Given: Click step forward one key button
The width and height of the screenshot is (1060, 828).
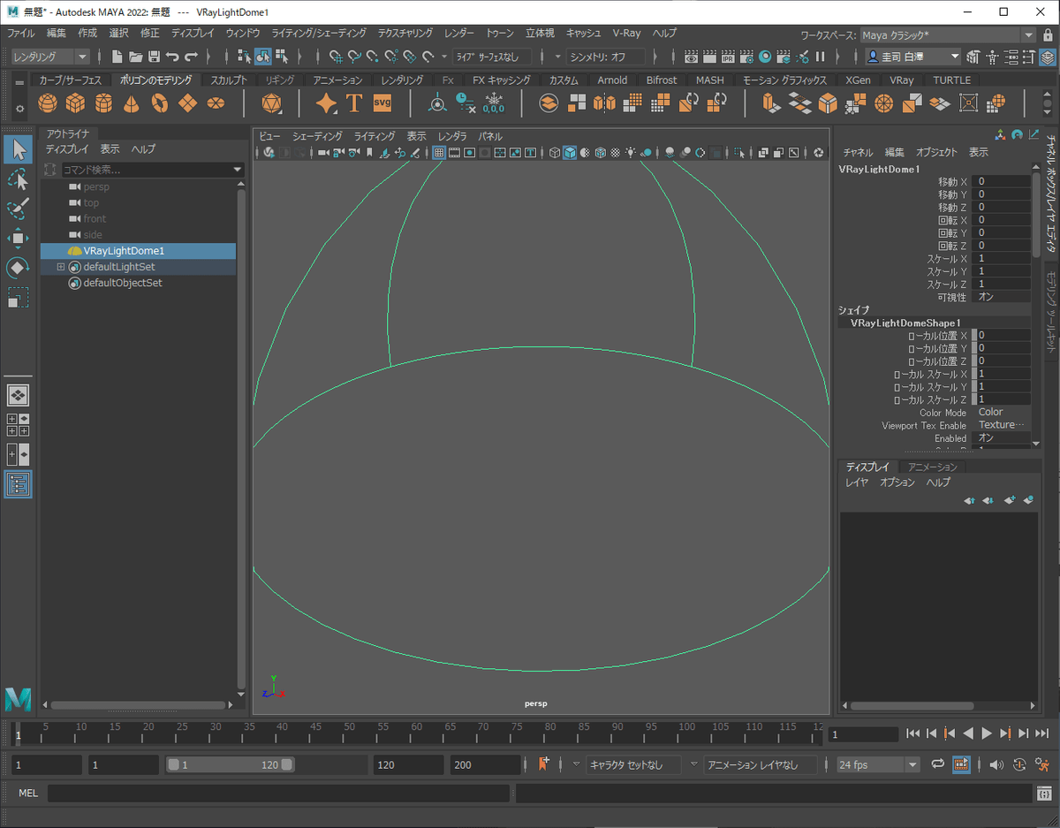Looking at the screenshot, I should pyautogui.click(x=1005, y=733).
